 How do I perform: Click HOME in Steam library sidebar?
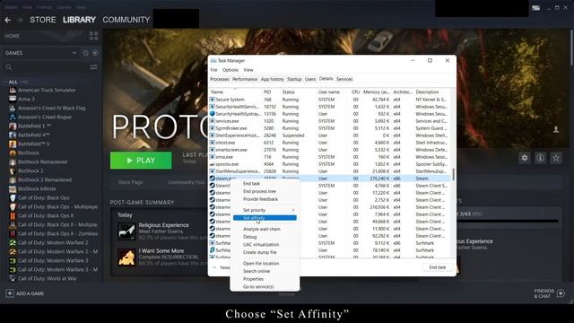(13, 36)
